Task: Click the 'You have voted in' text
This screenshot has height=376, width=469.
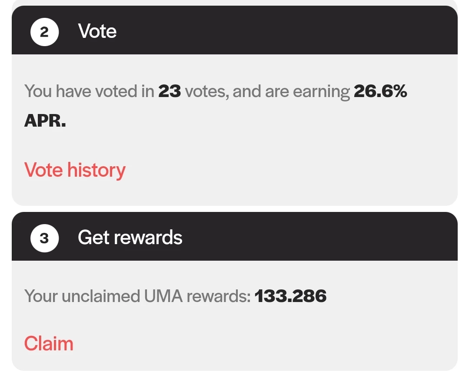Action: [89, 91]
